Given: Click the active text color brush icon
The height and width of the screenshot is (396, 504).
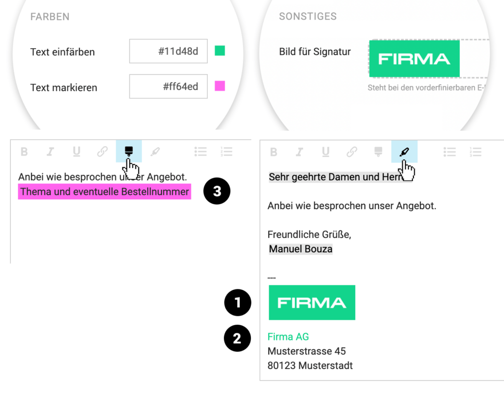Looking at the screenshot, I should pyautogui.click(x=128, y=150).
